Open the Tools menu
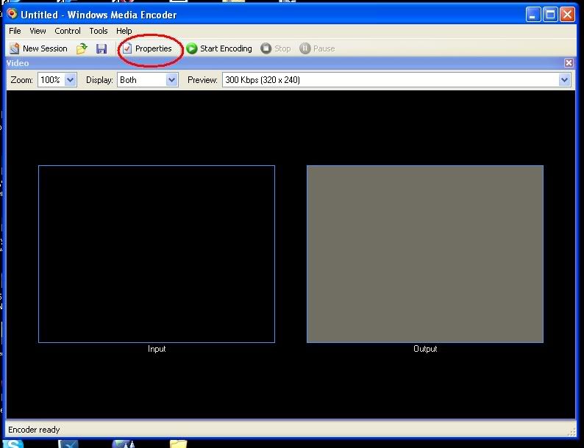 99,31
